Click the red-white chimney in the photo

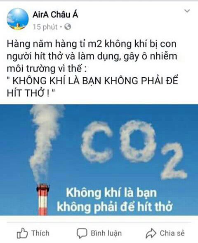point(43,200)
